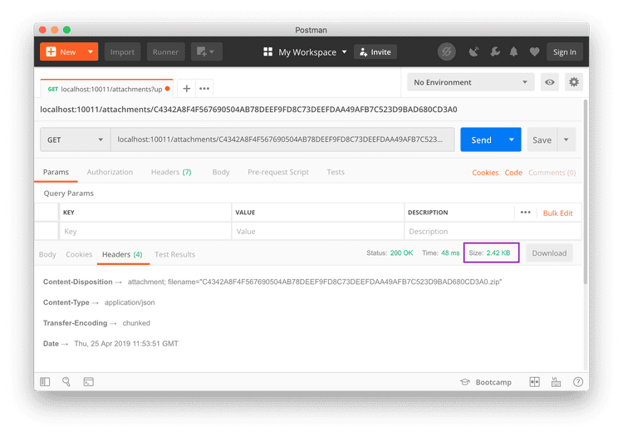Viewport: 623px width, 436px height.
Task: Open the notifications bell icon
Action: click(513, 51)
